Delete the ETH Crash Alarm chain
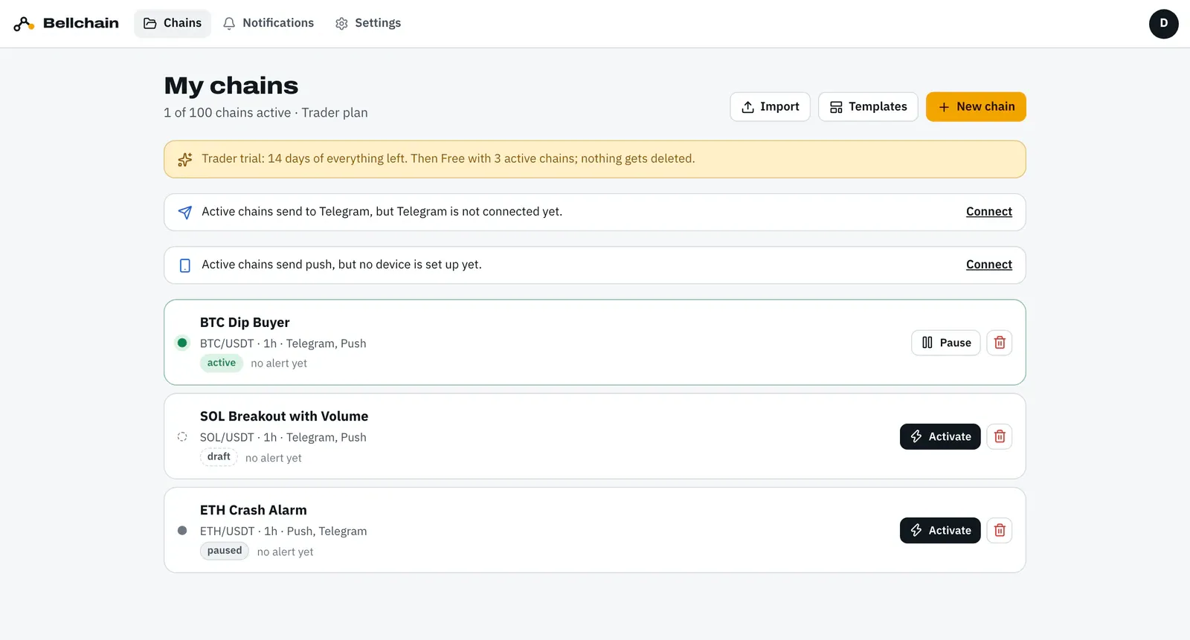The width and height of the screenshot is (1190, 640). (1000, 530)
